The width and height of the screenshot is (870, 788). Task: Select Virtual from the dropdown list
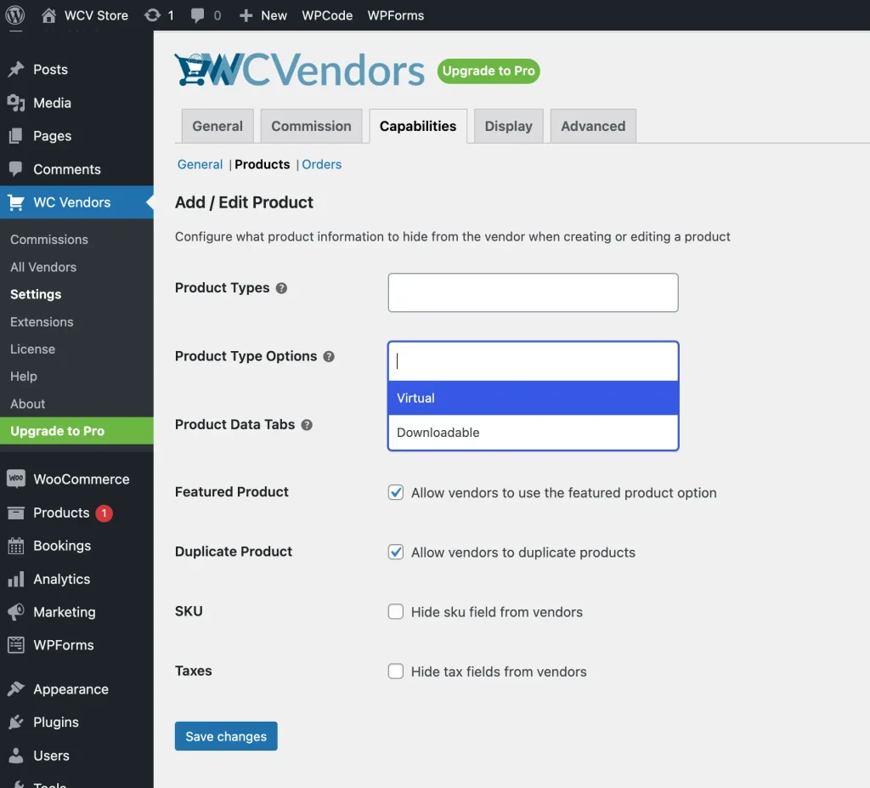click(534, 398)
